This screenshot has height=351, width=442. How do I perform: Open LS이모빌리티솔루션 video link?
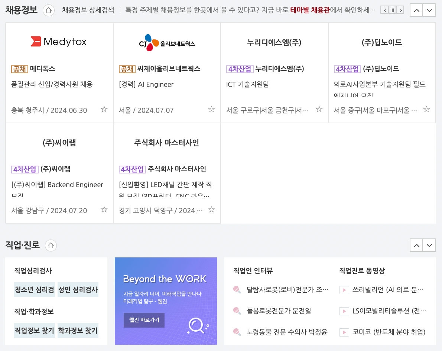tap(389, 311)
